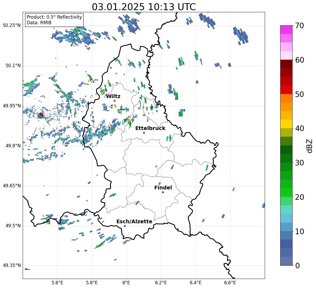
Task: Click the red radar site marker
Action: tap(41, 115)
